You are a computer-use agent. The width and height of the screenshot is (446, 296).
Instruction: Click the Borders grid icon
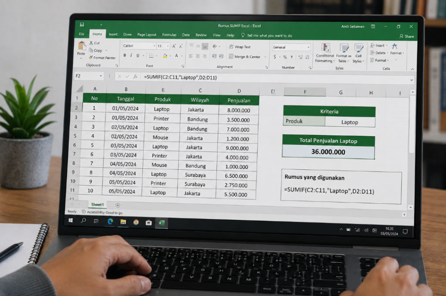click(151, 55)
